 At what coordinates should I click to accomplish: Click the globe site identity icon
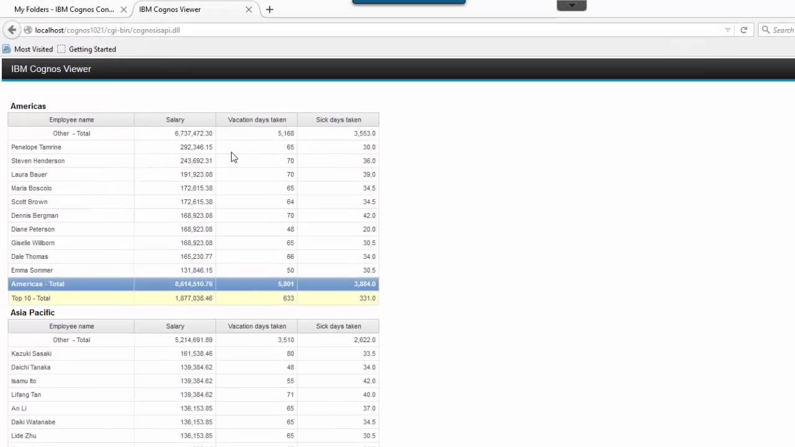pos(28,30)
